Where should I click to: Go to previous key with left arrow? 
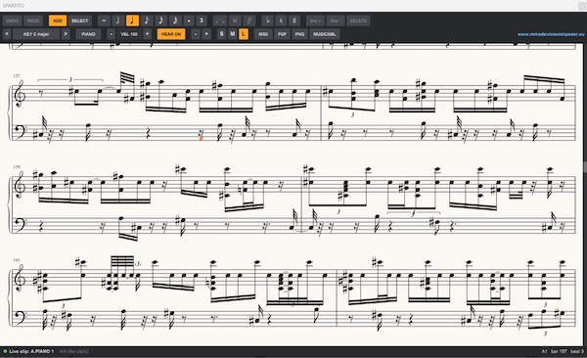(7, 34)
